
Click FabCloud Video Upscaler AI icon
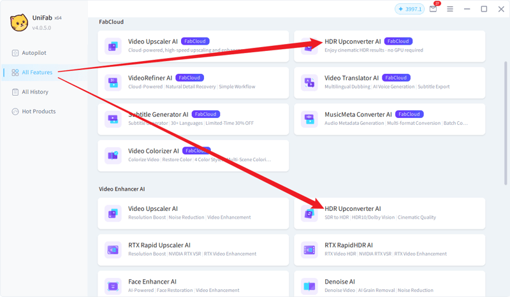pos(113,46)
